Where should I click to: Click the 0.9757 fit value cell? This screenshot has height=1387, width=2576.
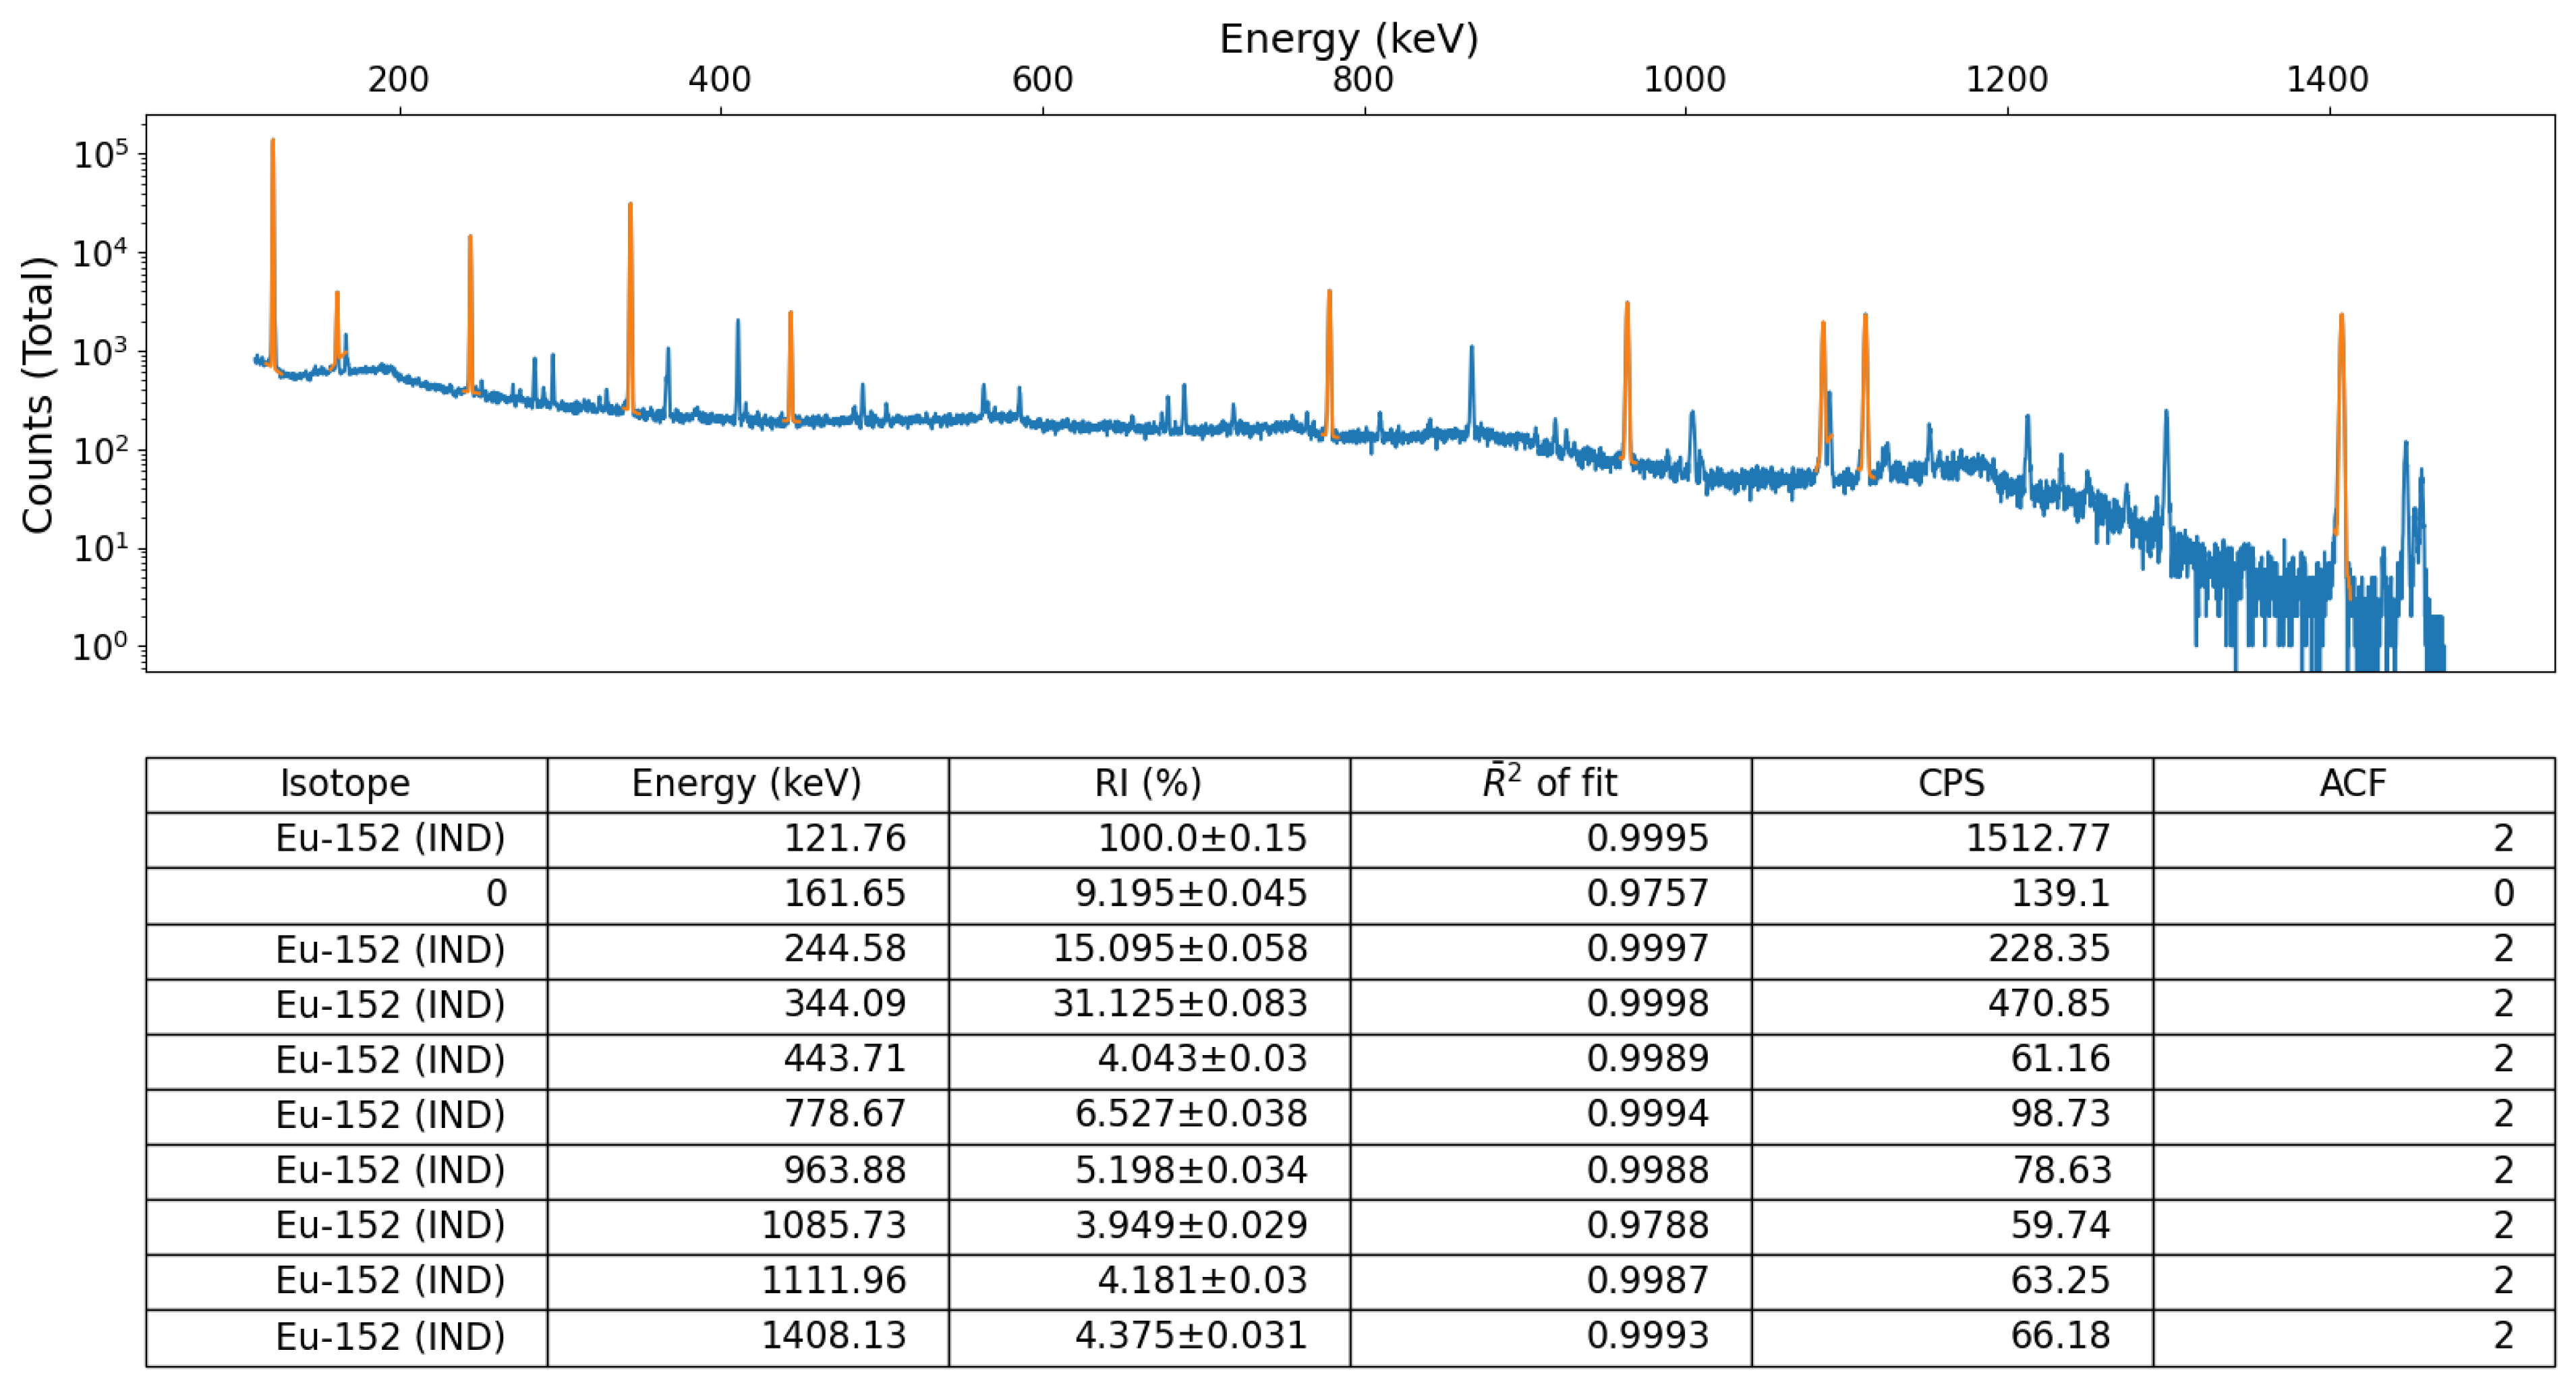tap(1647, 893)
